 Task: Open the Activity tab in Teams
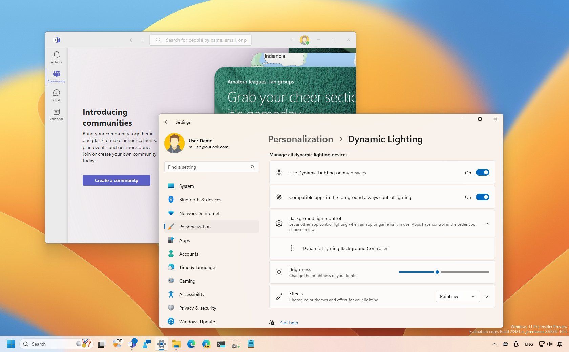click(56, 57)
